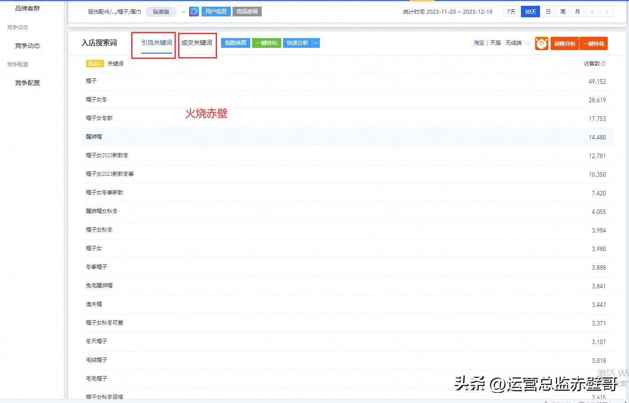Select the 日 time granularity
Viewport: 629px width, 403px height.
click(x=548, y=12)
